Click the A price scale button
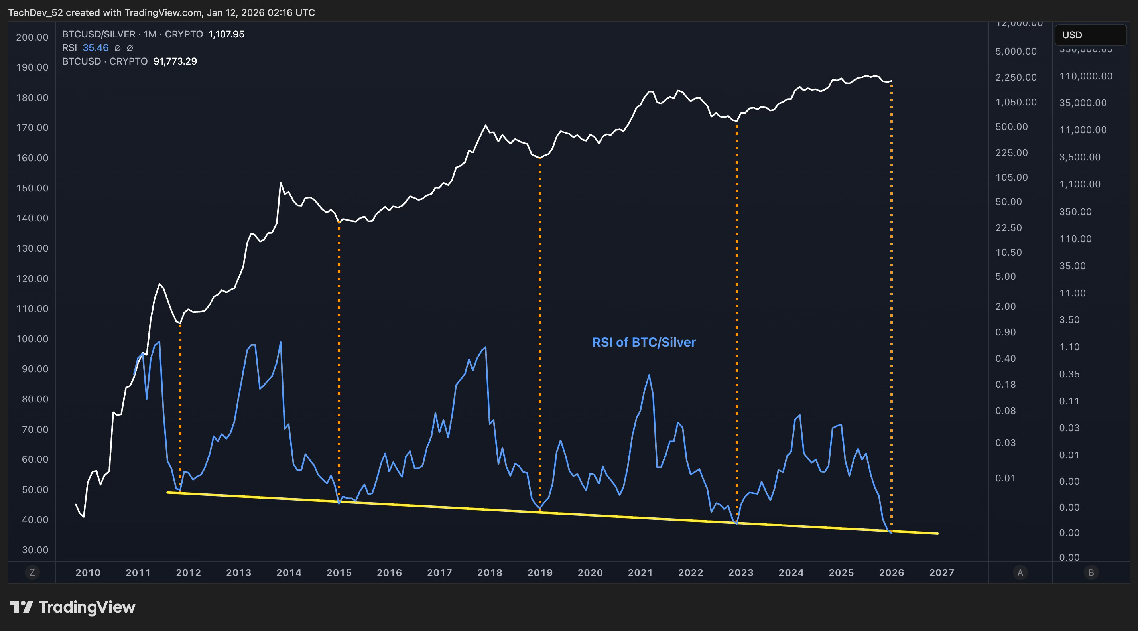 tap(1020, 572)
